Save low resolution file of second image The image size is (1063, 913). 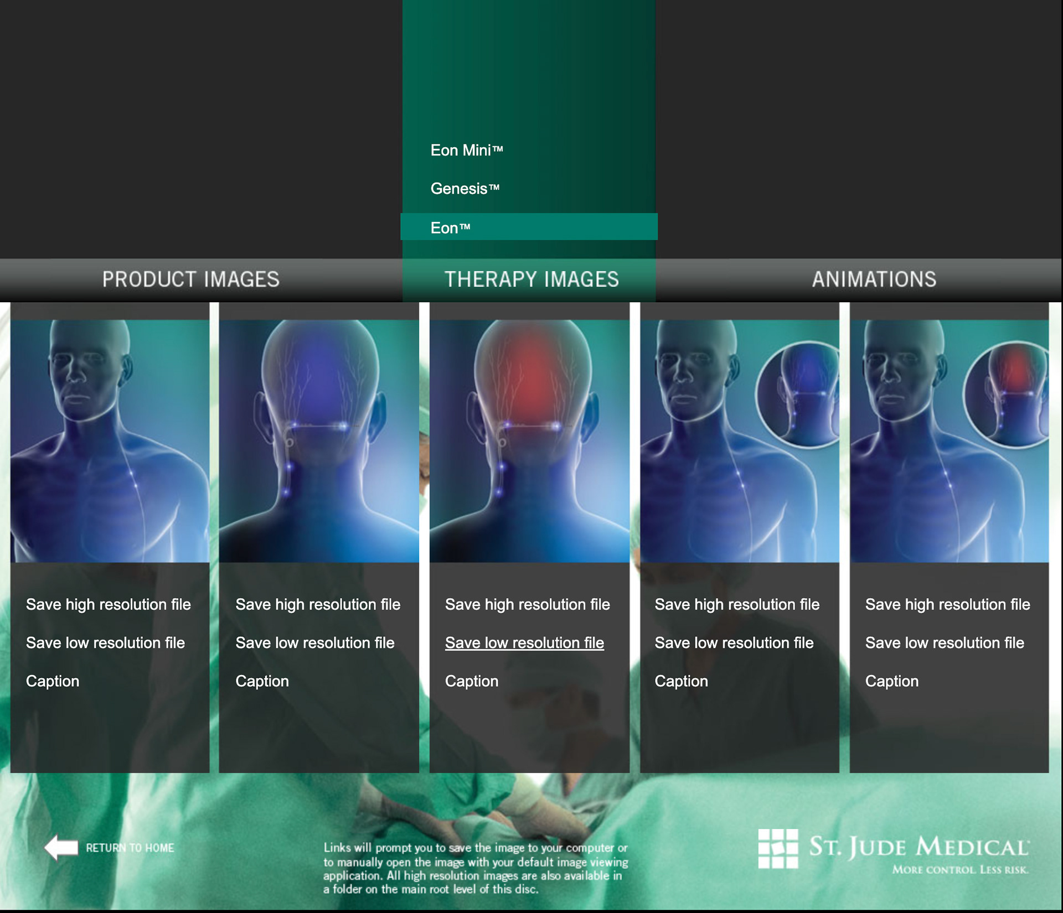click(314, 643)
